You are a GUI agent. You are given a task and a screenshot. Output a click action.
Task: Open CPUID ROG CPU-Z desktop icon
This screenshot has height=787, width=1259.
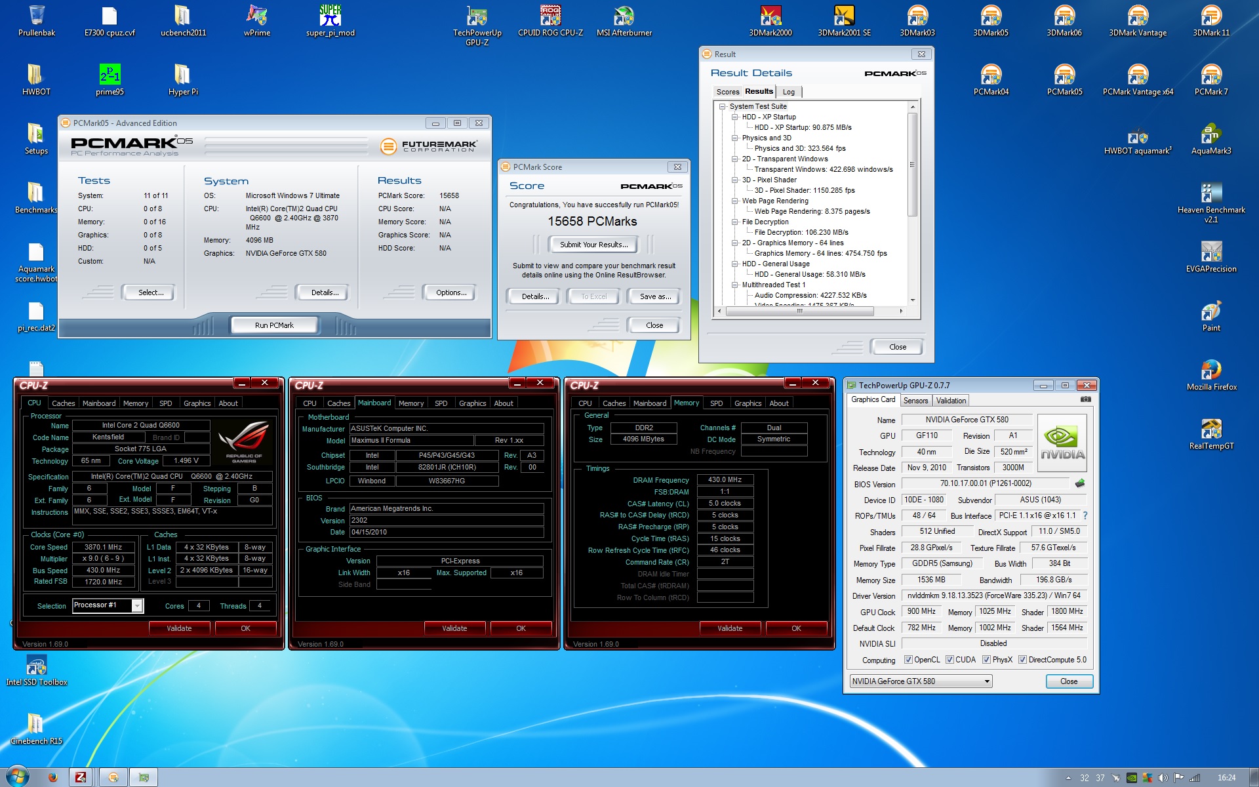(x=550, y=20)
